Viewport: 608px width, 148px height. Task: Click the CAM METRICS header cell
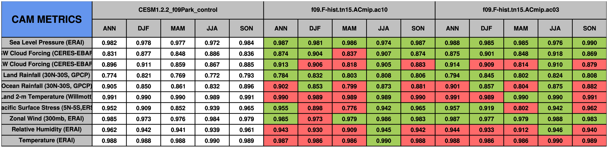click(x=47, y=19)
